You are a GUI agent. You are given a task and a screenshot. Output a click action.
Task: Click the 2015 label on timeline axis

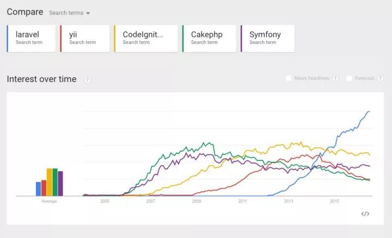point(334,201)
